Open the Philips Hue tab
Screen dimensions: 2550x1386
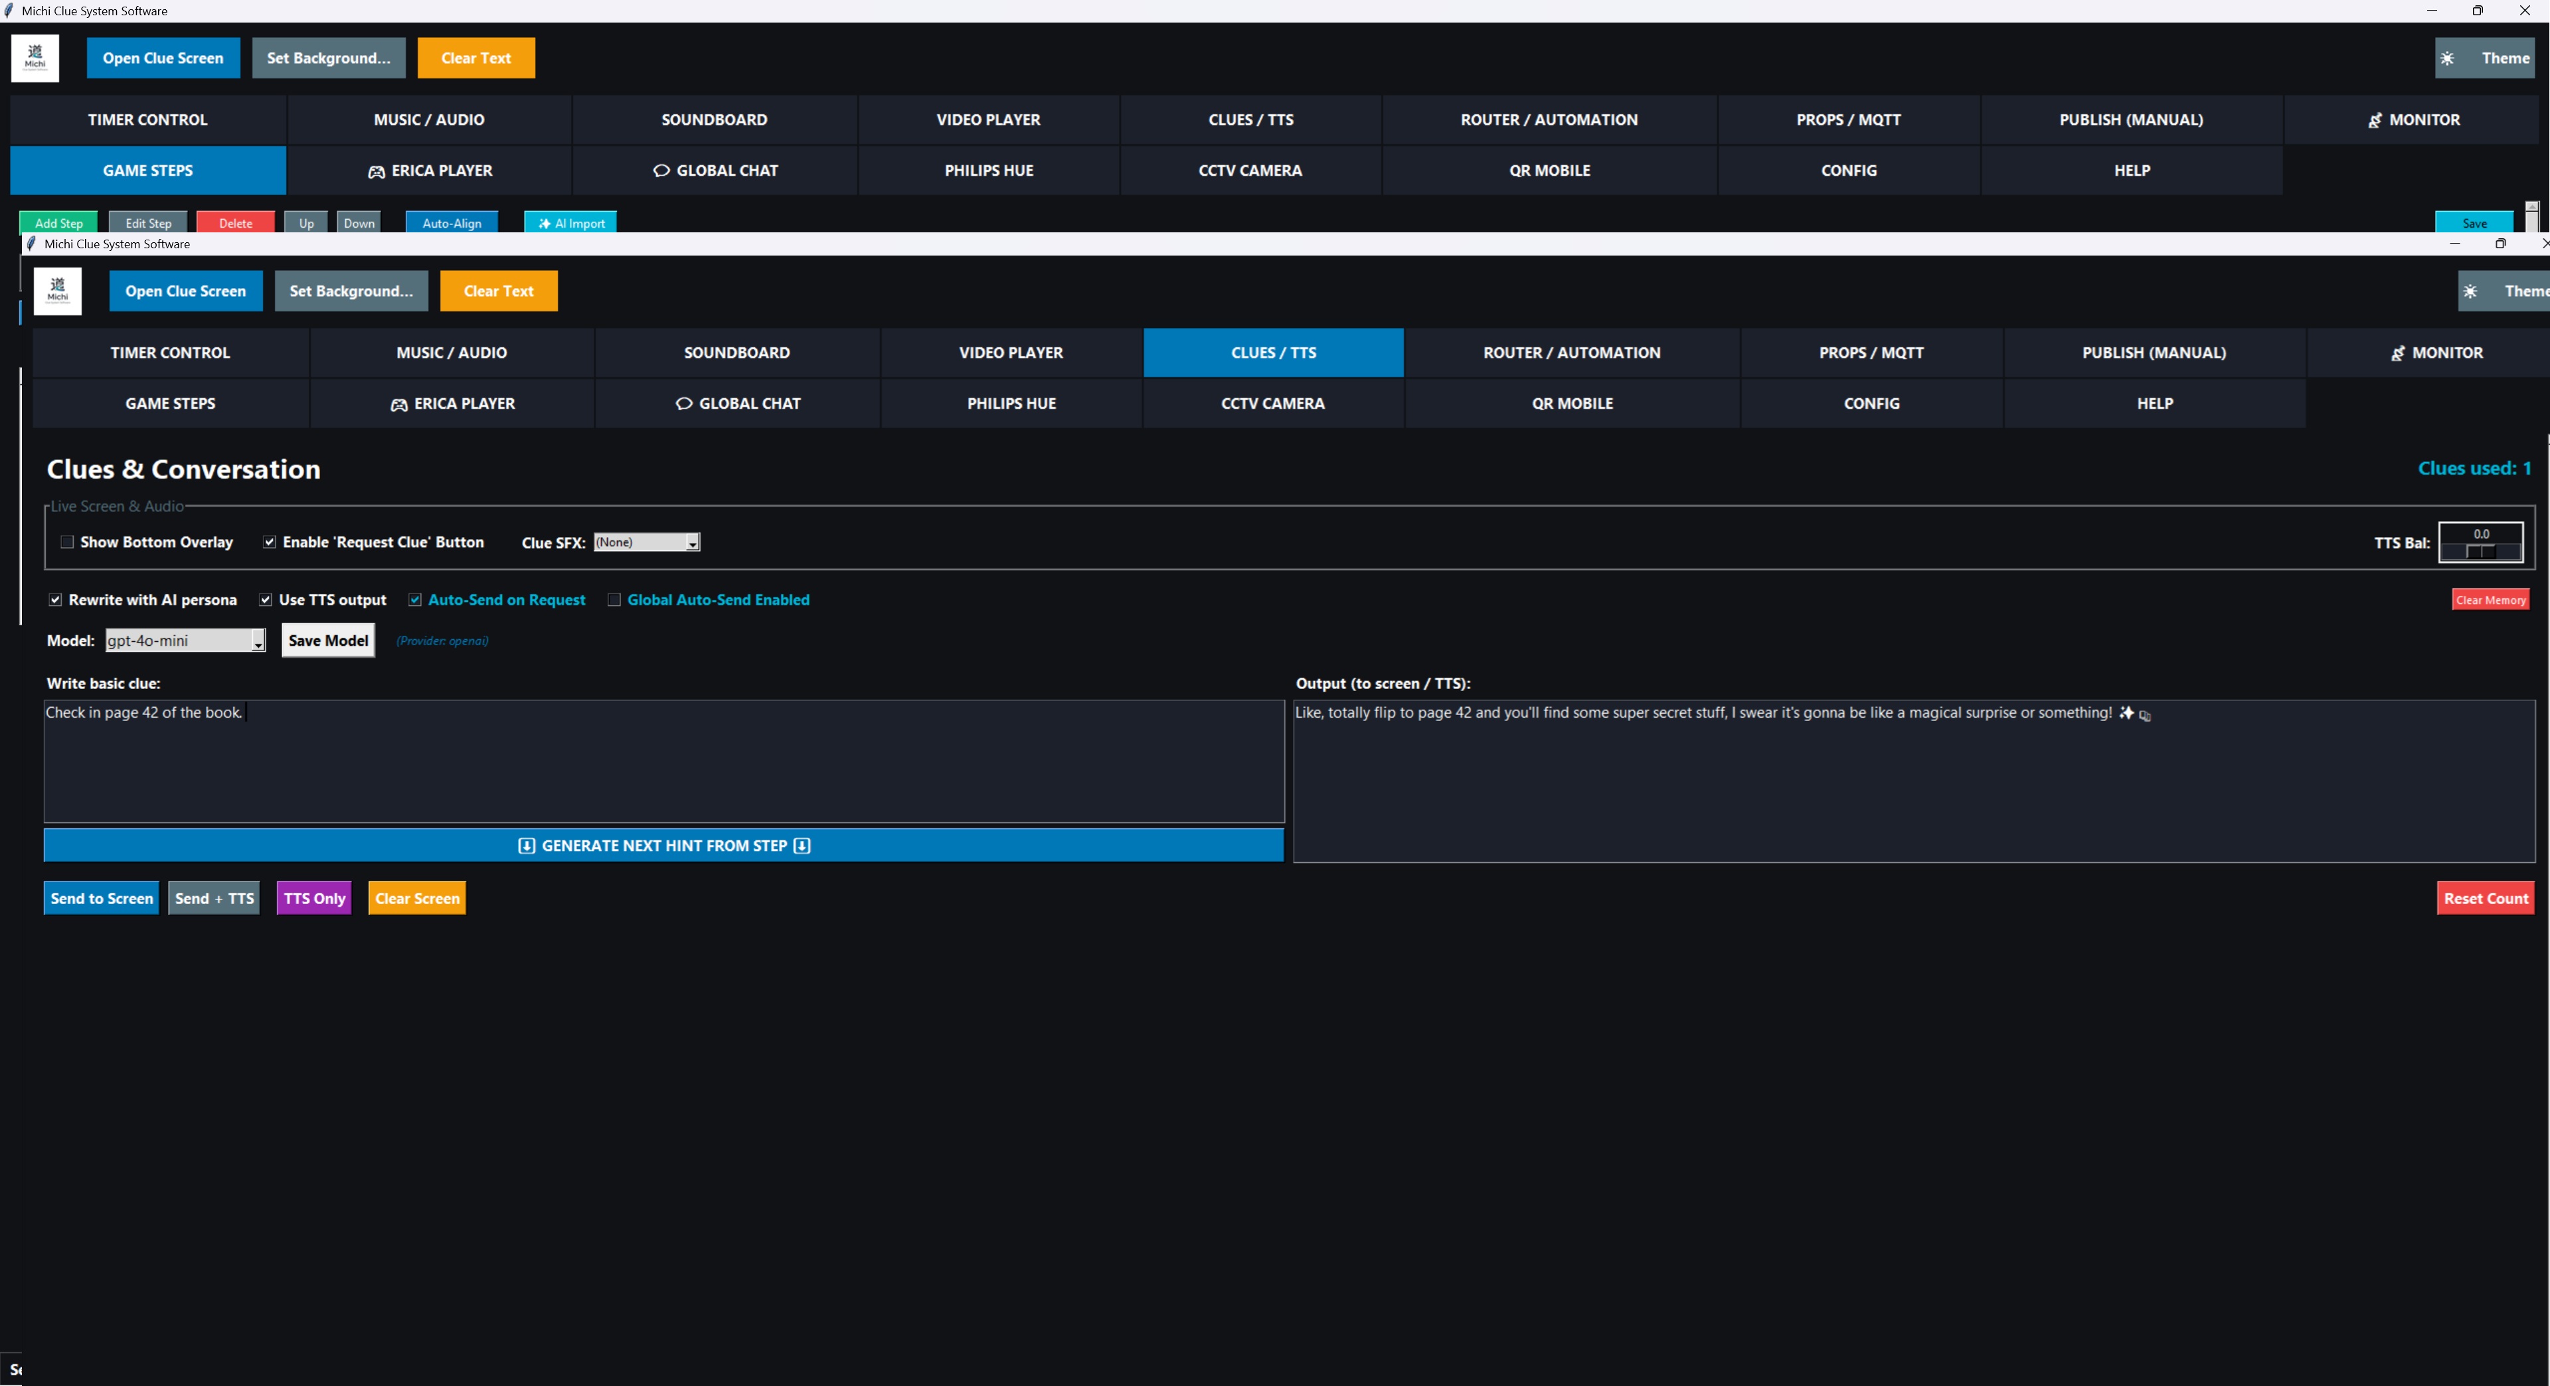point(1011,404)
